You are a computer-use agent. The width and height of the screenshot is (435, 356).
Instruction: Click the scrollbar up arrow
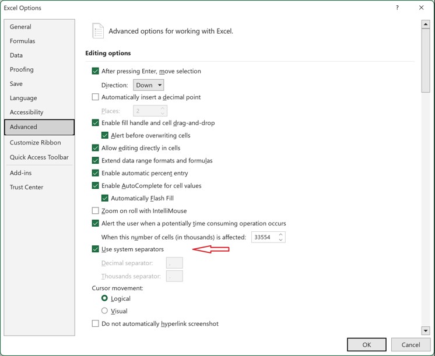(x=426, y=24)
